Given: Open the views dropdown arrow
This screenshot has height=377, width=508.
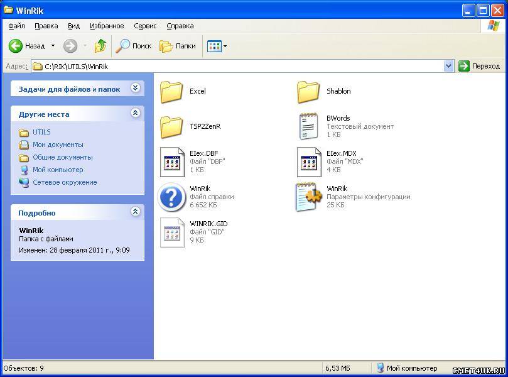Looking at the screenshot, I should pos(225,46).
